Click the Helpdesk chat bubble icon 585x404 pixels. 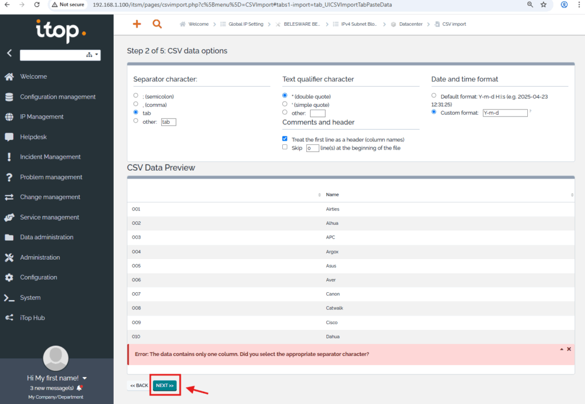coord(9,137)
